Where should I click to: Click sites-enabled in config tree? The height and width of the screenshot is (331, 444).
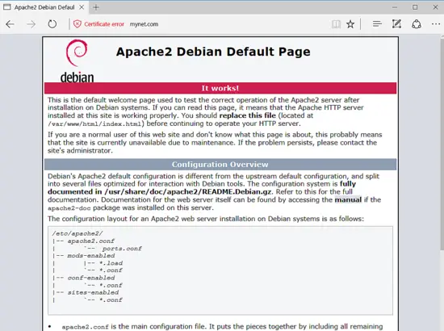93,292
